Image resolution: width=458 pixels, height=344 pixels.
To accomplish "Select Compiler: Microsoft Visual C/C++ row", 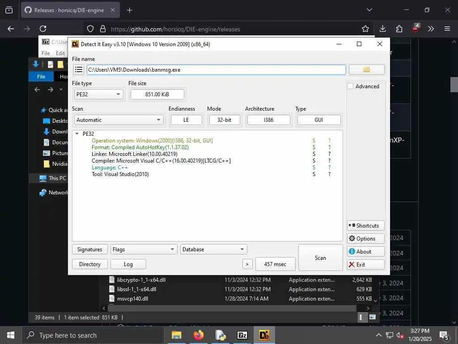I will [x=161, y=161].
